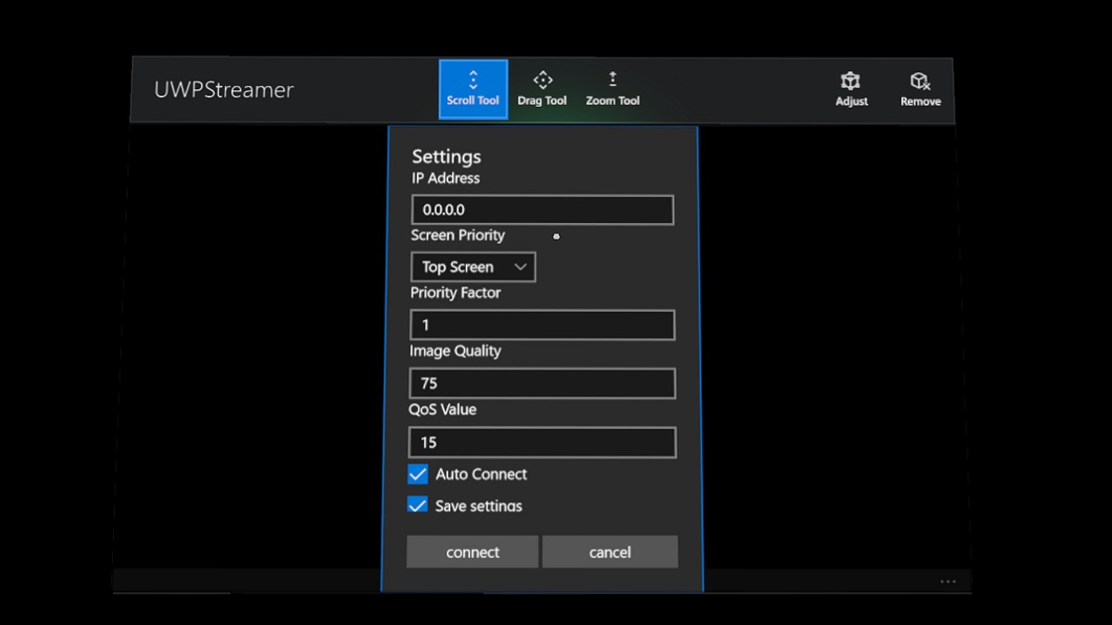Click the Adjust icon in the toolbar
This screenshot has width=1112, height=625.
851,87
